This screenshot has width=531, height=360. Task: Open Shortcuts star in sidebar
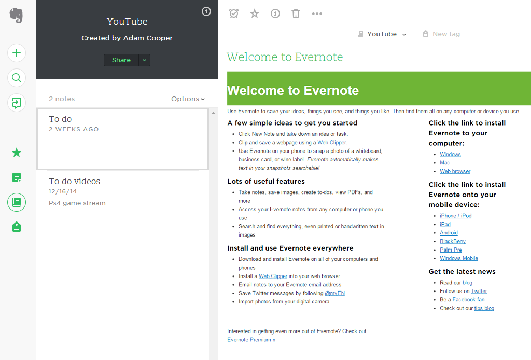[x=17, y=153]
